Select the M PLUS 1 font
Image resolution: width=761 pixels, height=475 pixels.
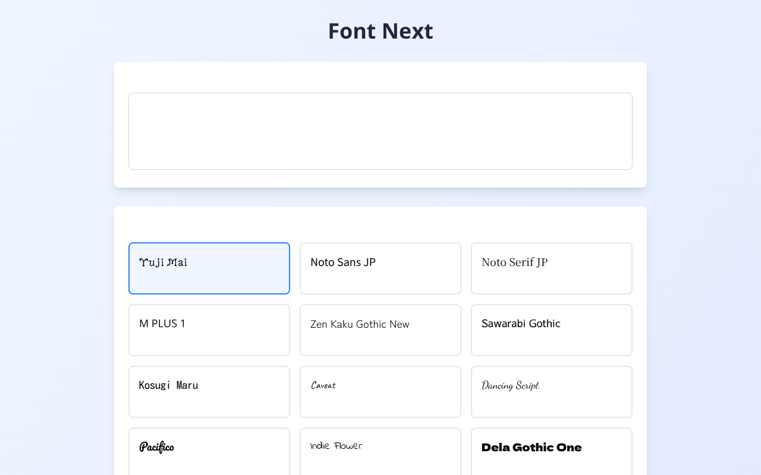(x=209, y=330)
